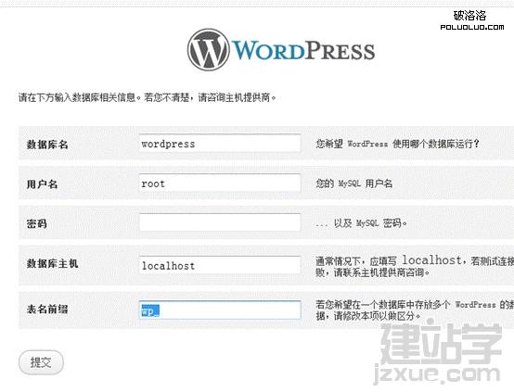Click the jzxue.com watermark at bottom right
This screenshot has width=514, height=392.
(x=437, y=374)
